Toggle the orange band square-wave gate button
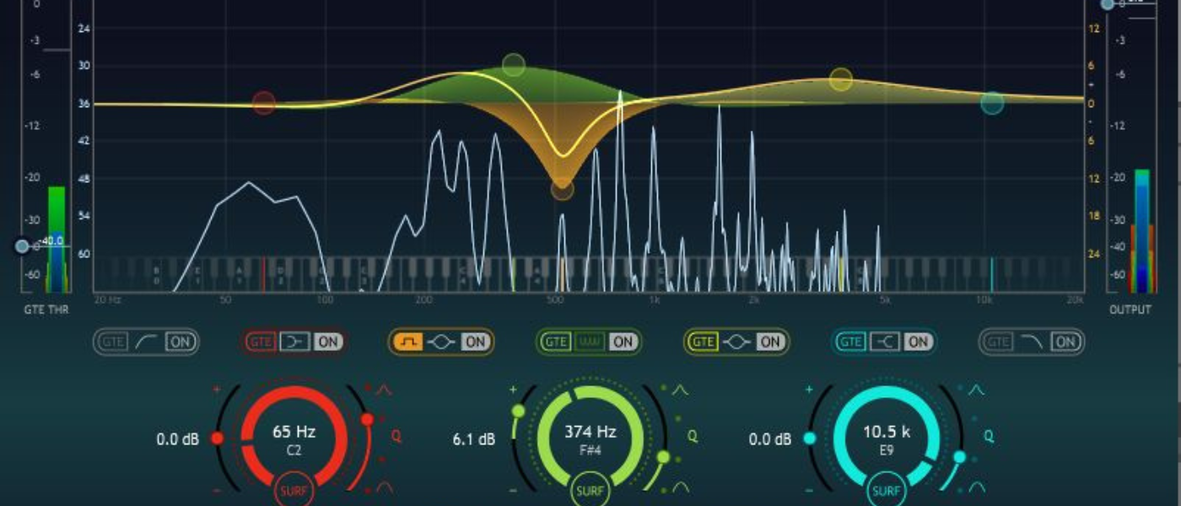 pos(408,342)
